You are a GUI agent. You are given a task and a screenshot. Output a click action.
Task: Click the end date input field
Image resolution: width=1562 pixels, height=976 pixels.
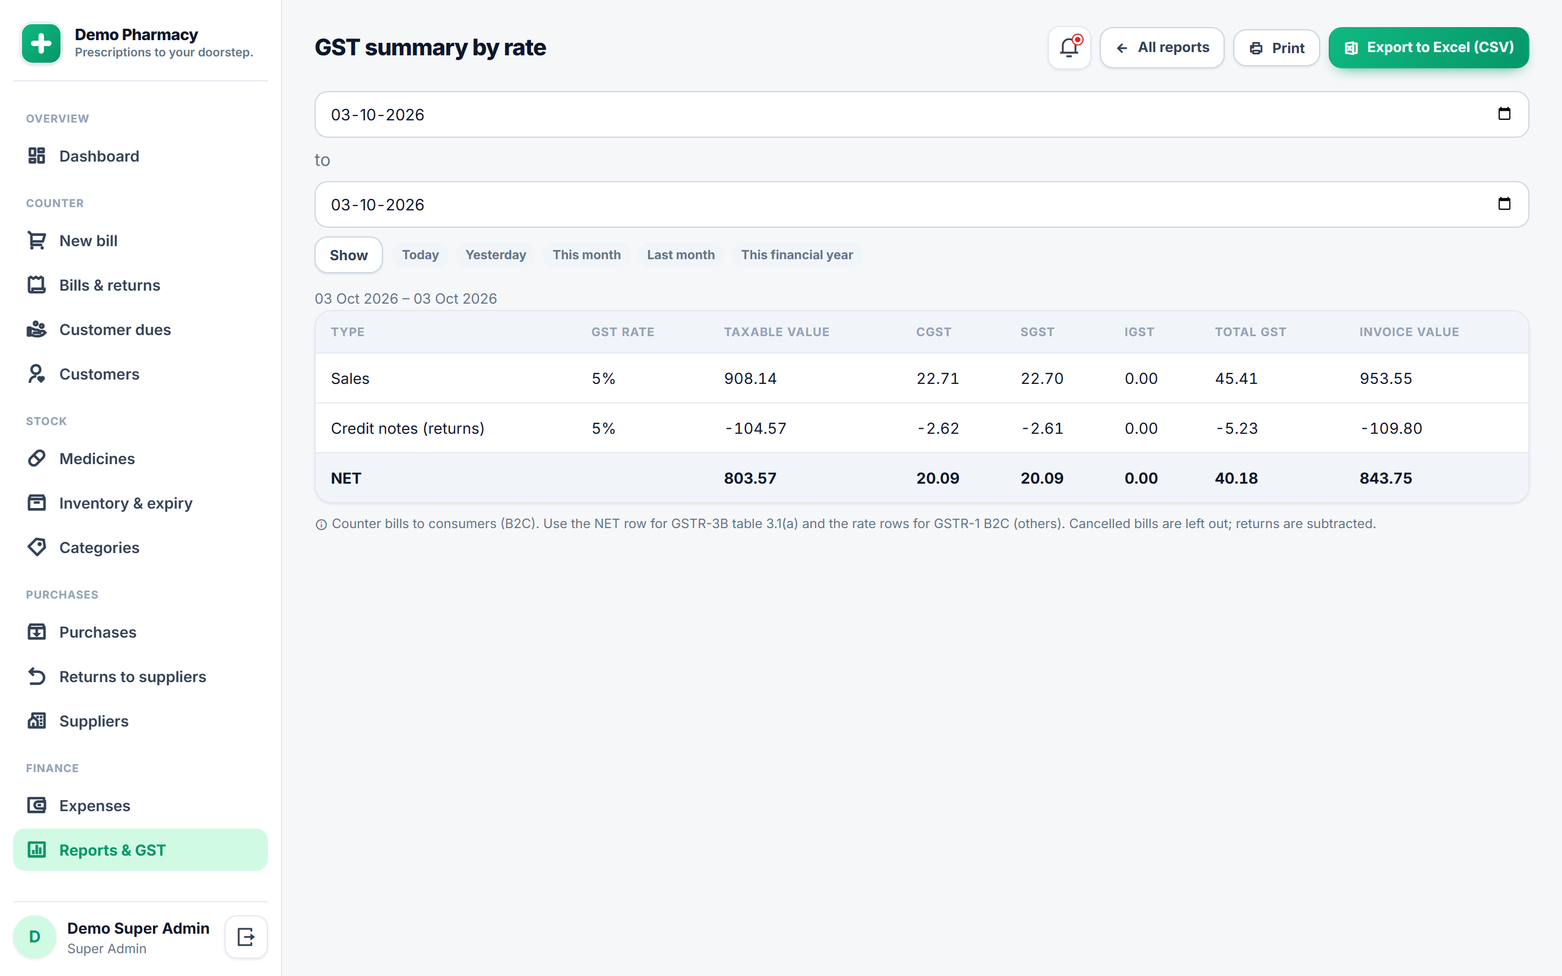(921, 204)
